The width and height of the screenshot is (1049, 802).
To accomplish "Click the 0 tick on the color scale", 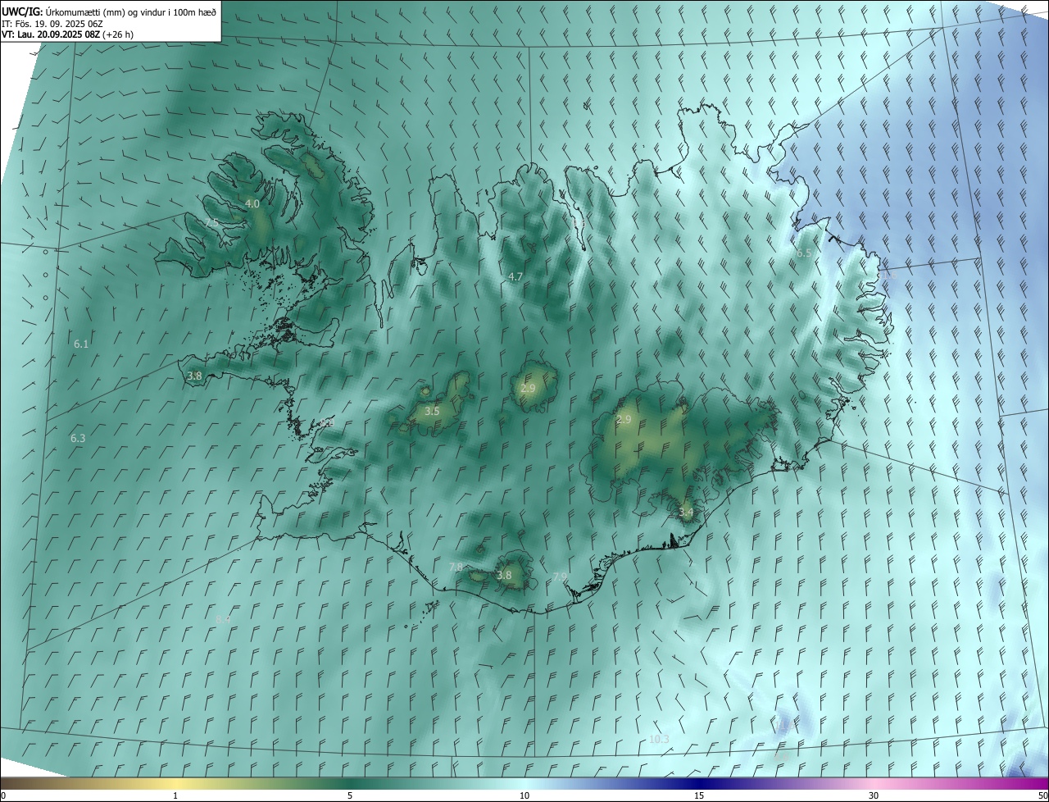I will click(x=3, y=796).
